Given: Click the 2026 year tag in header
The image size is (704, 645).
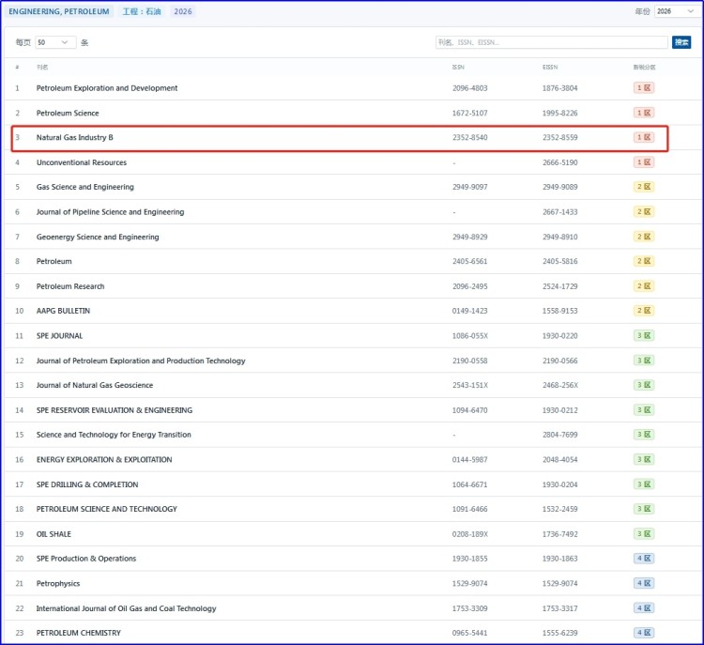Looking at the screenshot, I should click(x=184, y=11).
